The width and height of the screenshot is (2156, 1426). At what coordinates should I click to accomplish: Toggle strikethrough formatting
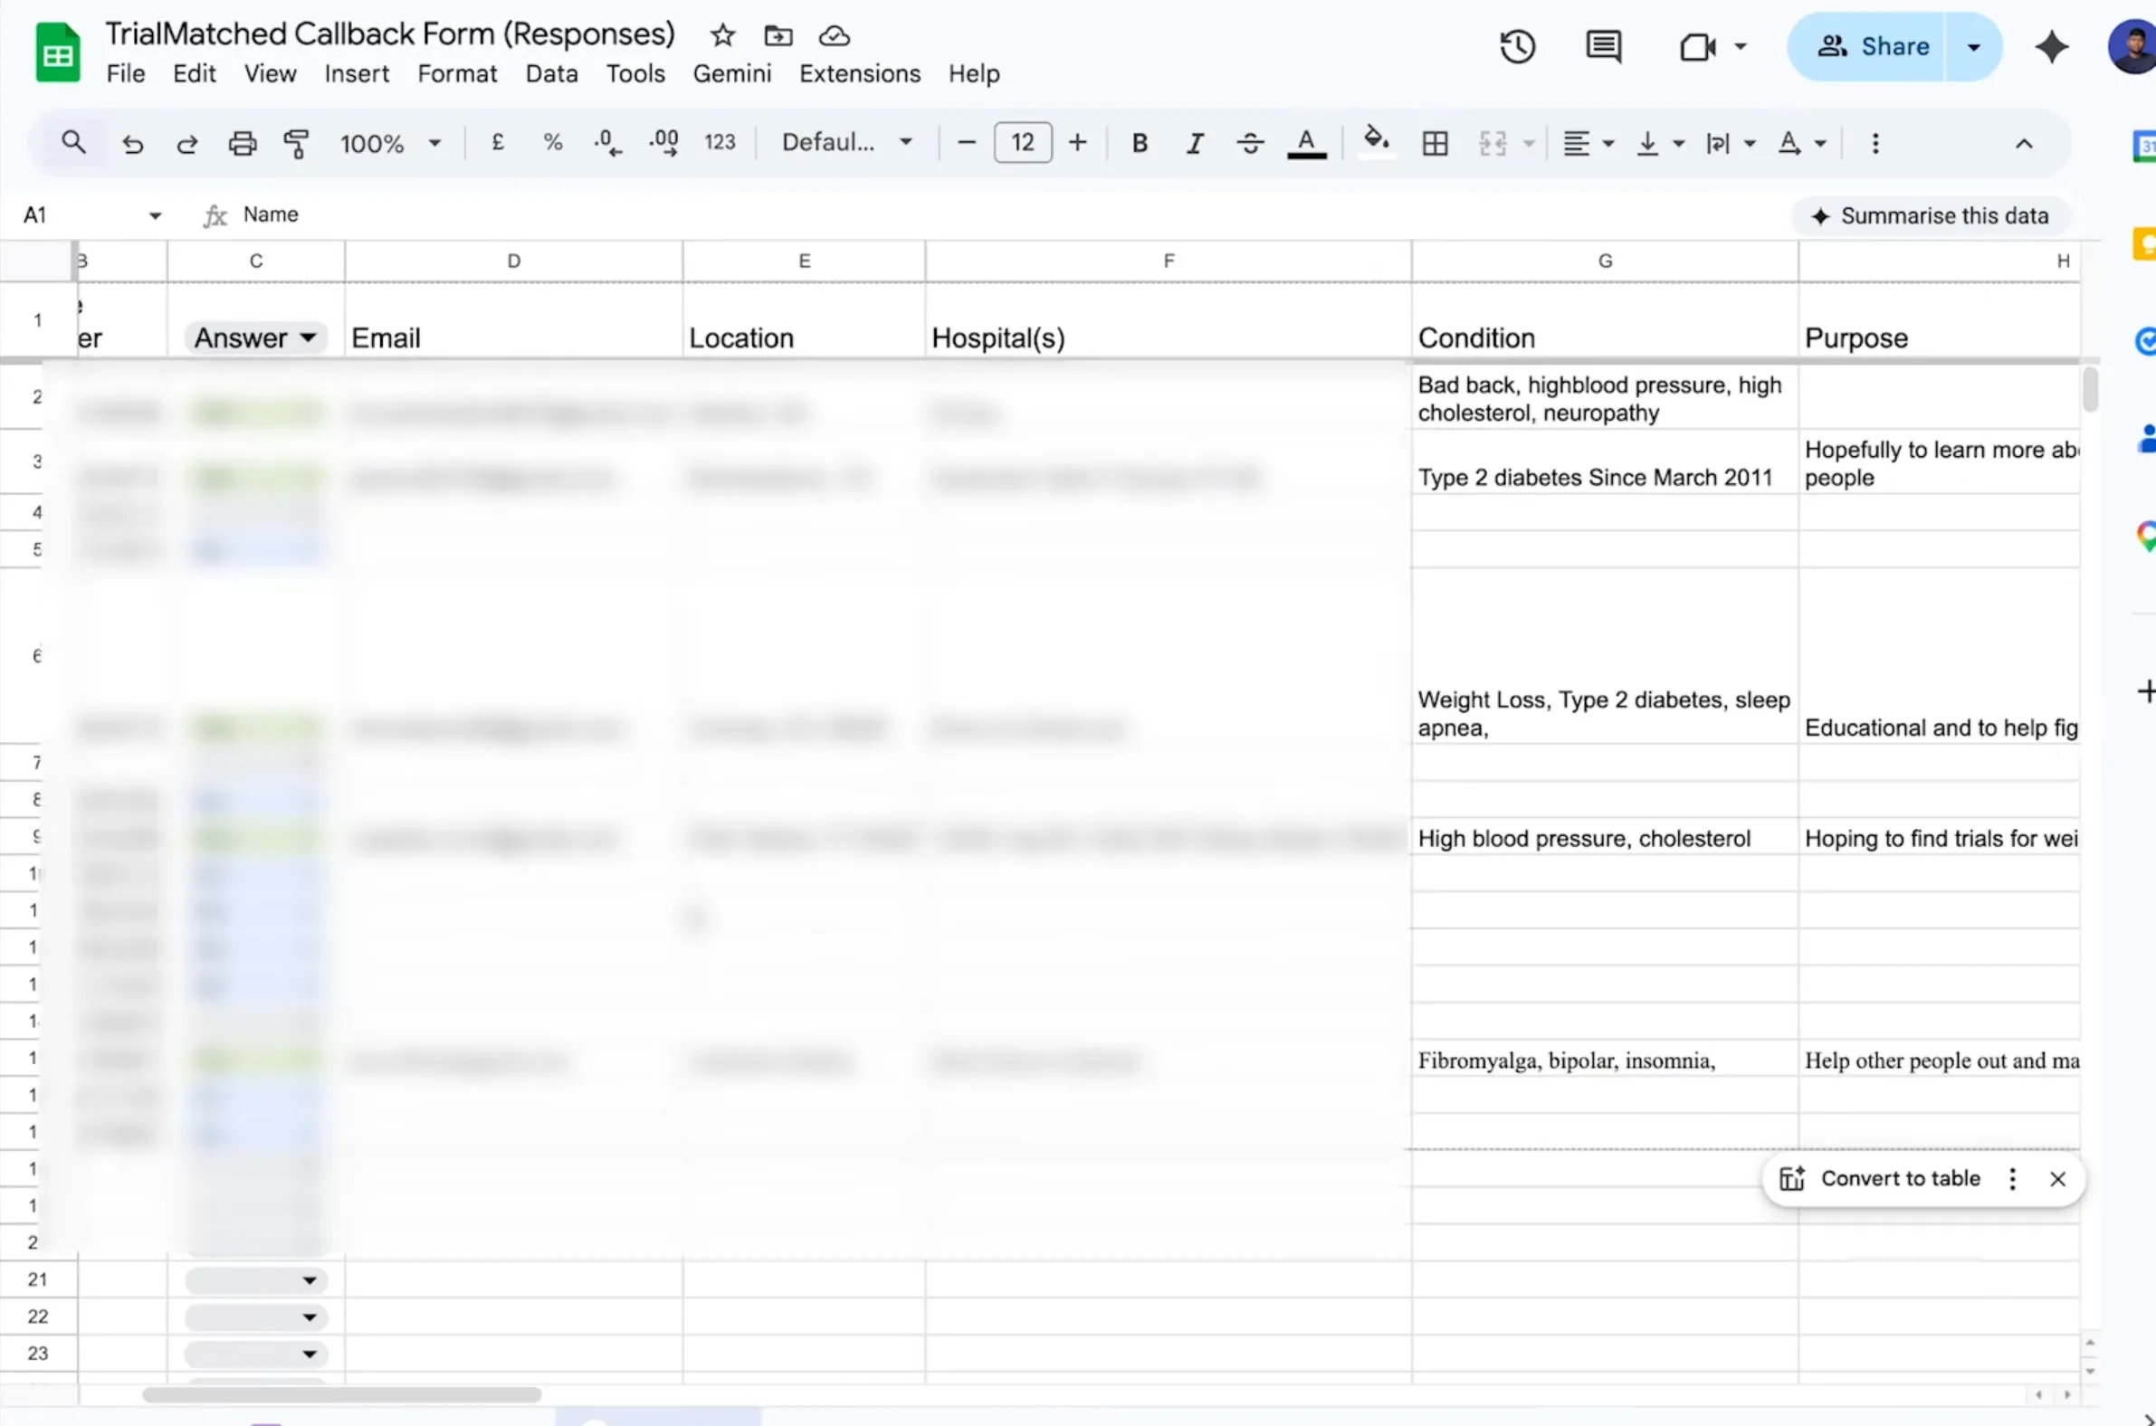point(1249,143)
